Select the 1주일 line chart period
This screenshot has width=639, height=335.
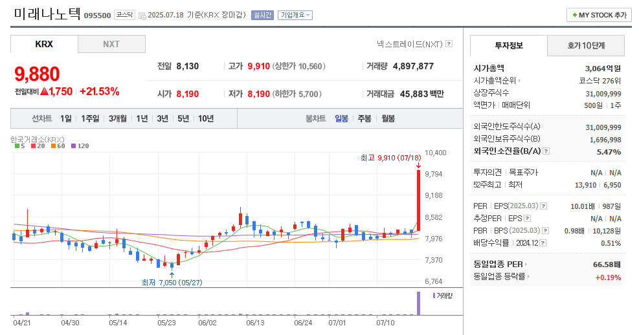(x=90, y=118)
